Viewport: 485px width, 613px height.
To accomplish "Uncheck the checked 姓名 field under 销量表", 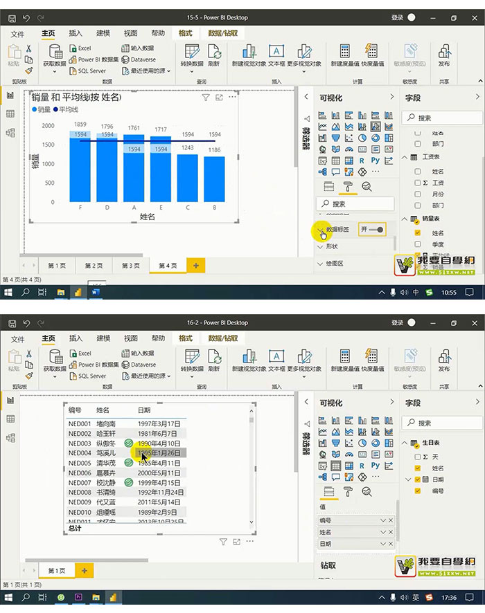I will pos(418,233).
